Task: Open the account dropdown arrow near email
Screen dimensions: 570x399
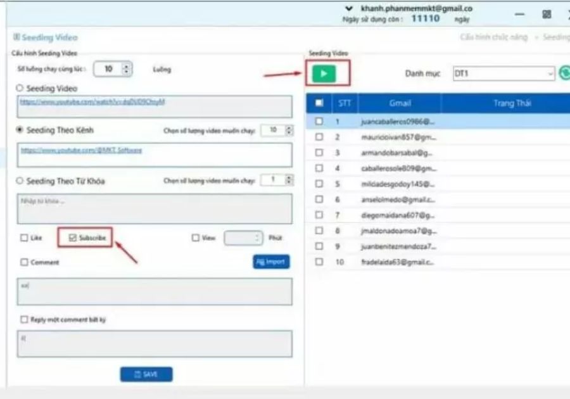Action: click(349, 9)
